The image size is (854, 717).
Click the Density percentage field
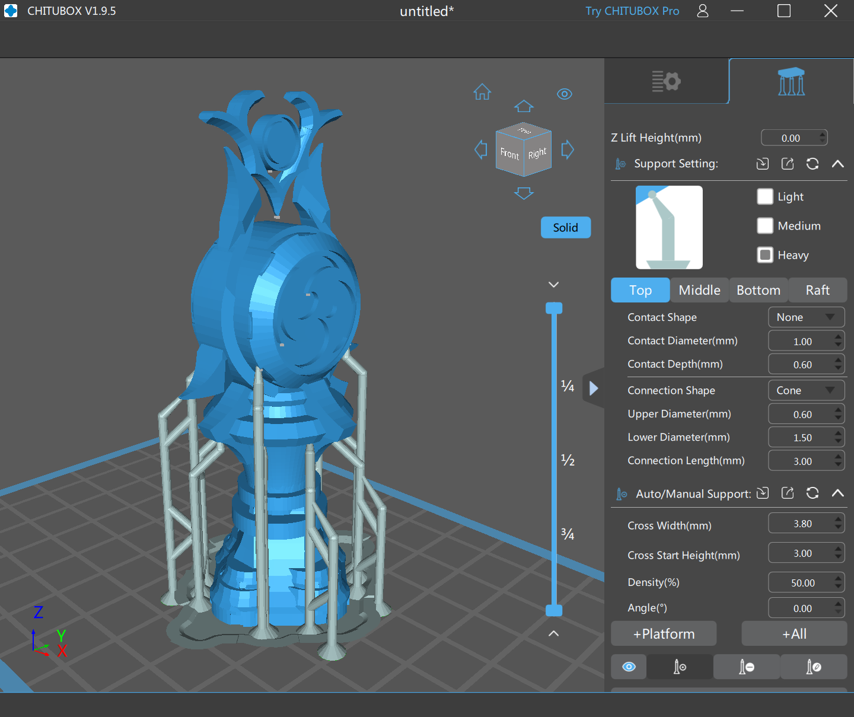click(807, 582)
